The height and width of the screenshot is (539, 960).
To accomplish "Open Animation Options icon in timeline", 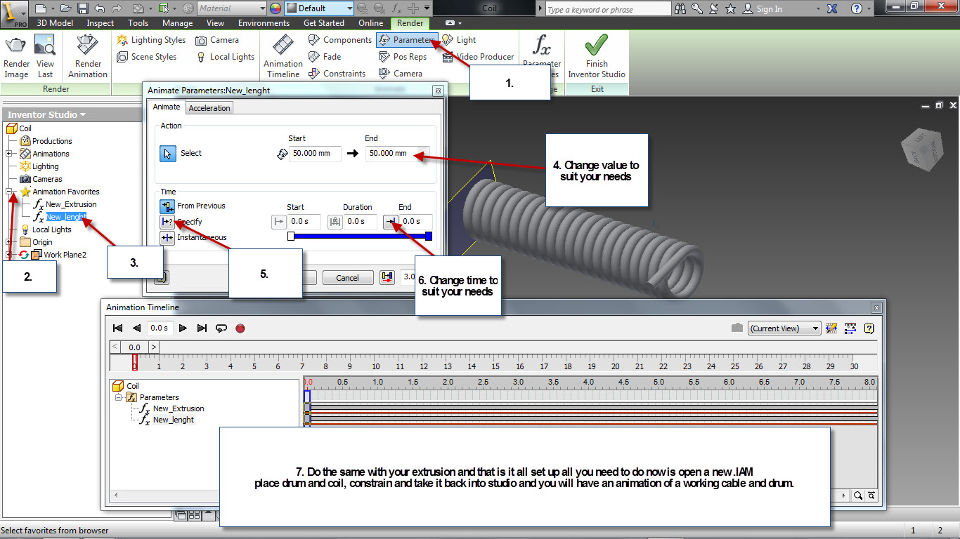I will pos(832,328).
